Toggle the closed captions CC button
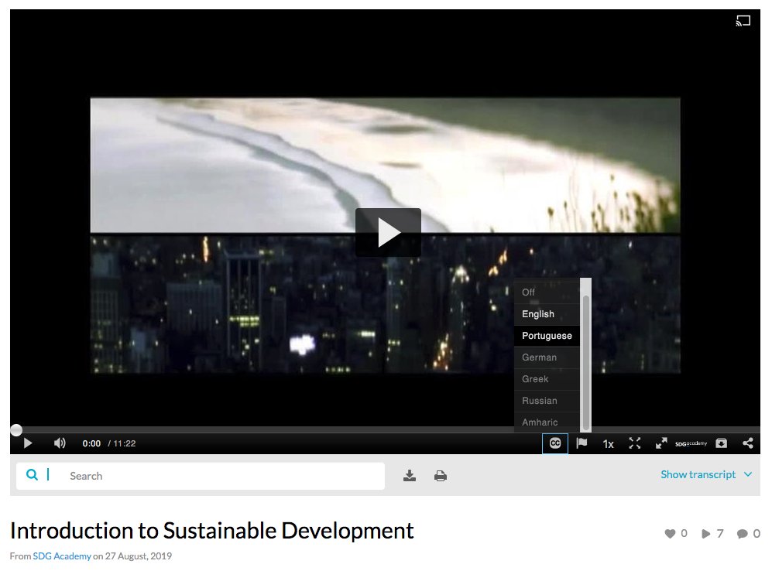The image size is (772, 571). click(555, 443)
